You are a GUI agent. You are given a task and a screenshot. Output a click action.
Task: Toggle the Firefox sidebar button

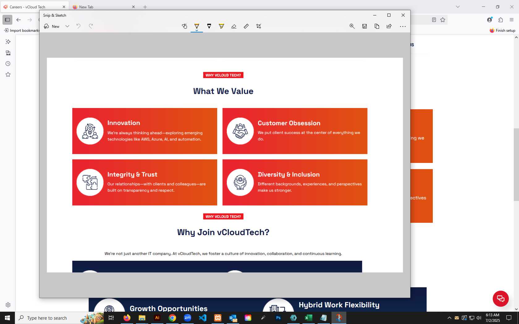click(x=7, y=20)
